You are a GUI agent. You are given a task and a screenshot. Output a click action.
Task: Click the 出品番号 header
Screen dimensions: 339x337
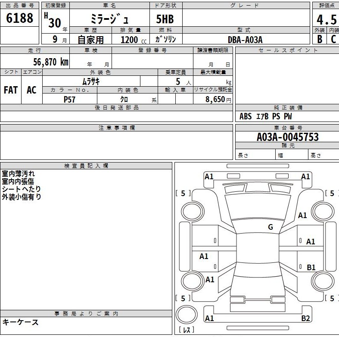(x=20, y=6)
